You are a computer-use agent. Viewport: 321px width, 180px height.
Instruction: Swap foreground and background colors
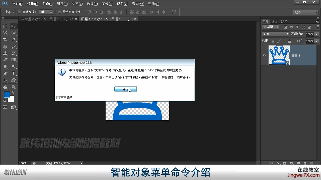click(x=13, y=93)
